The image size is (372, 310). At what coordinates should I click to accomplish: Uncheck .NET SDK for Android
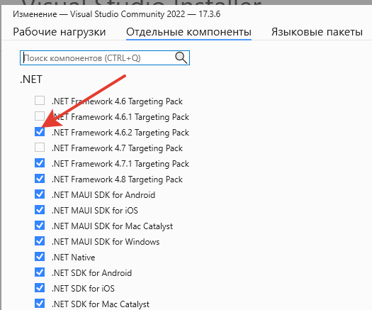[x=40, y=272]
